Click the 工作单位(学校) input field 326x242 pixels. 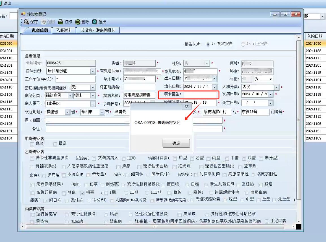pyautogui.click(x=76, y=79)
